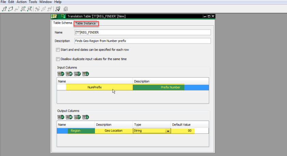Click Output Columns Description column header
Screen dimensions: 287x156
[113, 125]
